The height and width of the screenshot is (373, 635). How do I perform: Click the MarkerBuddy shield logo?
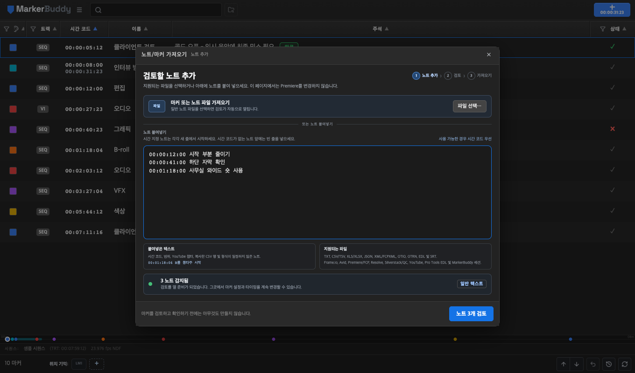click(x=11, y=10)
